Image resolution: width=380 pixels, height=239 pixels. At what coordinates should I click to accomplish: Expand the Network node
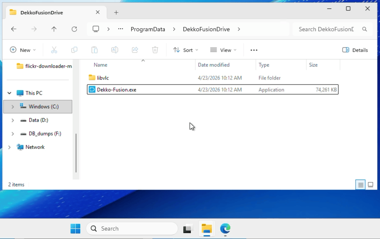point(9,147)
